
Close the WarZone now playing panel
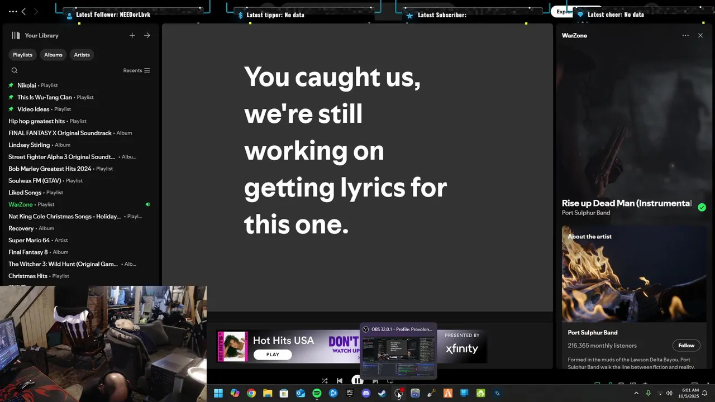pyautogui.click(x=700, y=35)
